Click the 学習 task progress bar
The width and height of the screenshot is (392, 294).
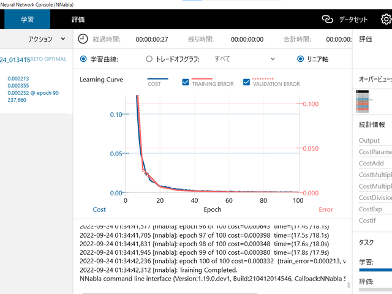pyautogui.click(x=375, y=269)
